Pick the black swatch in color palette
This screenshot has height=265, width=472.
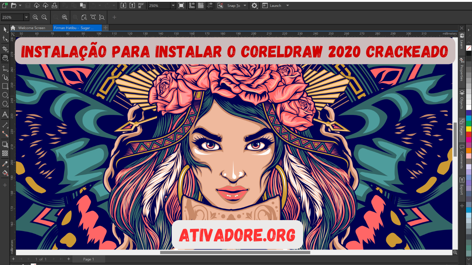tap(469, 53)
